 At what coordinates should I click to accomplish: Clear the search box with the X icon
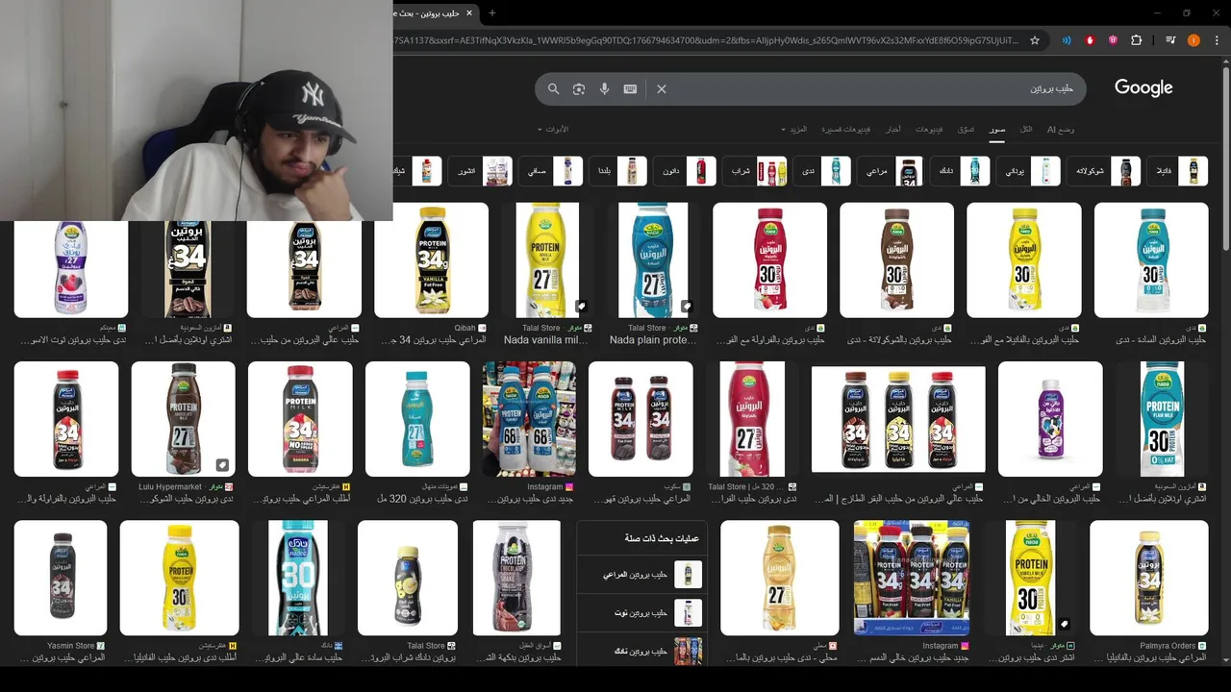(x=662, y=88)
